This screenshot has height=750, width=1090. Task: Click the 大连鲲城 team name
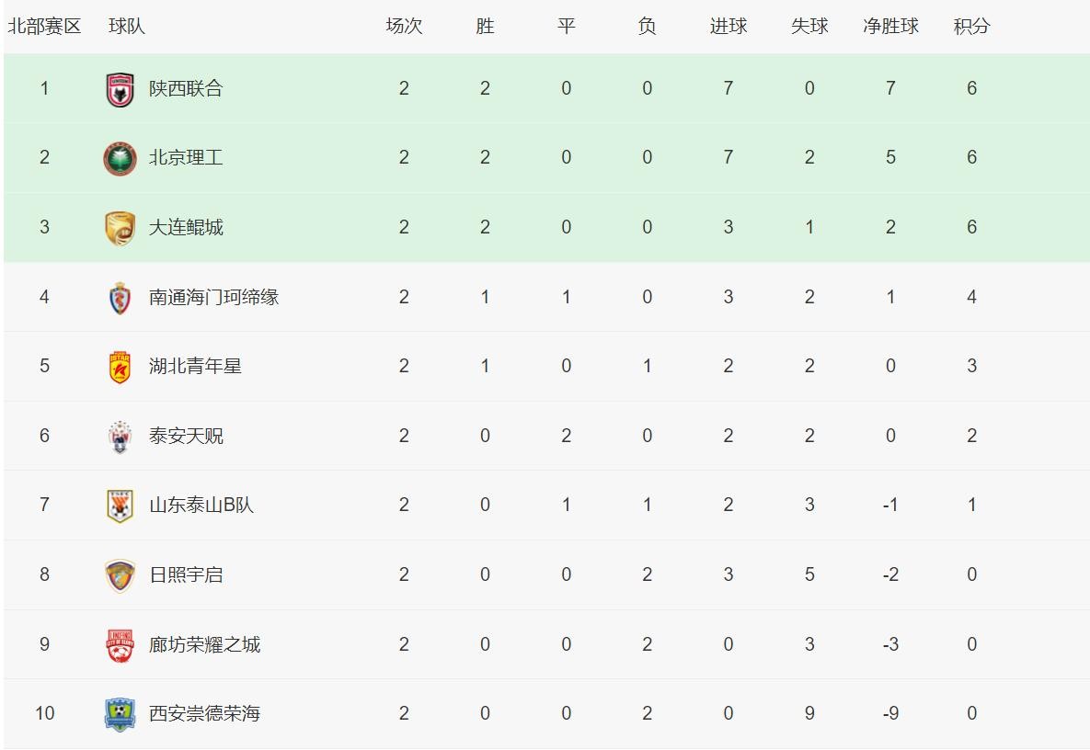pos(186,228)
